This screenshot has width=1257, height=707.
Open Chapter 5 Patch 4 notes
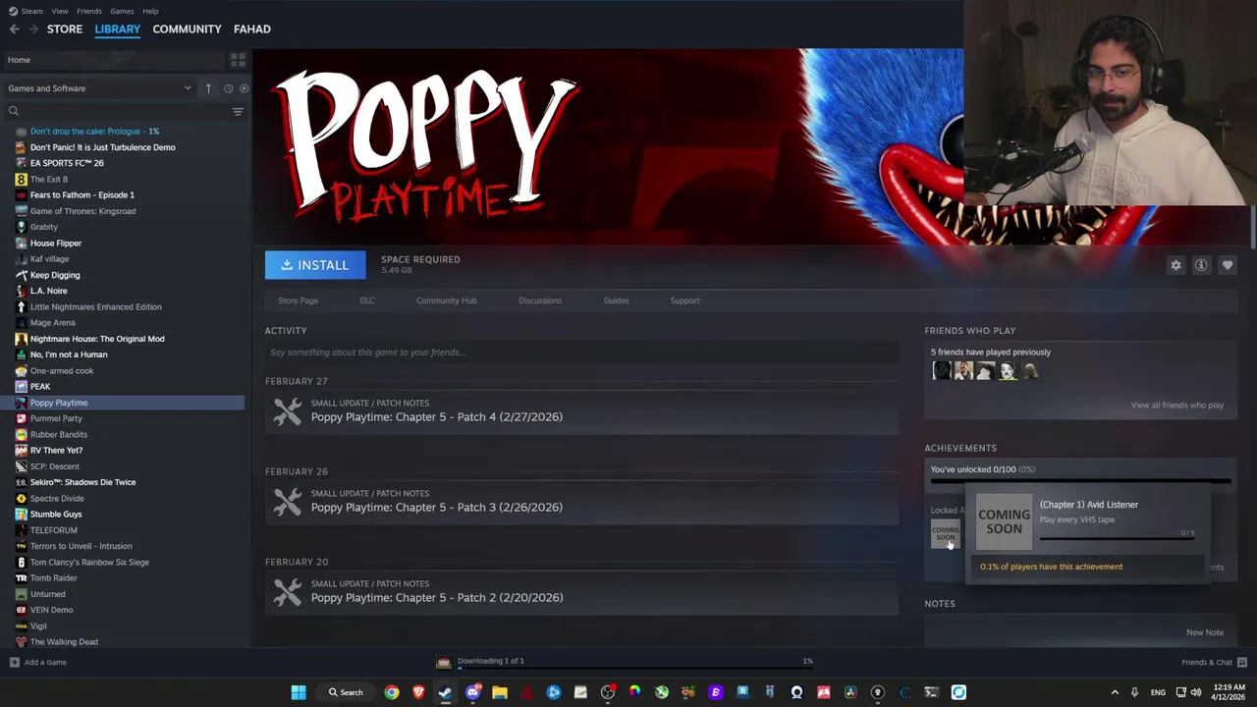click(x=437, y=417)
